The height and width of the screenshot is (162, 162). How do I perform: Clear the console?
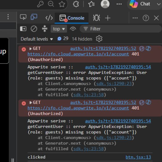coord(34,29)
